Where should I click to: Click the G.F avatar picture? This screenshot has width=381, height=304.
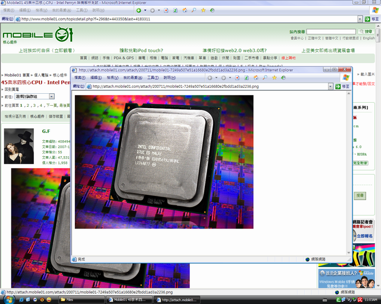pos(19,146)
